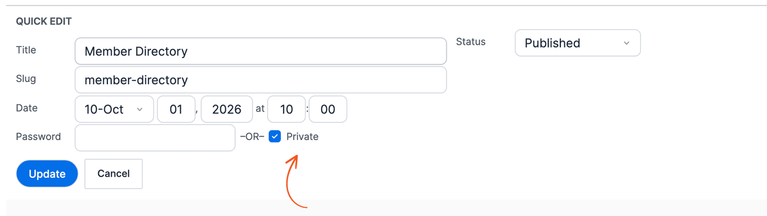Image resolution: width=767 pixels, height=216 pixels.
Task: Click into the Slug field member-directory
Action: pyautogui.click(x=261, y=80)
